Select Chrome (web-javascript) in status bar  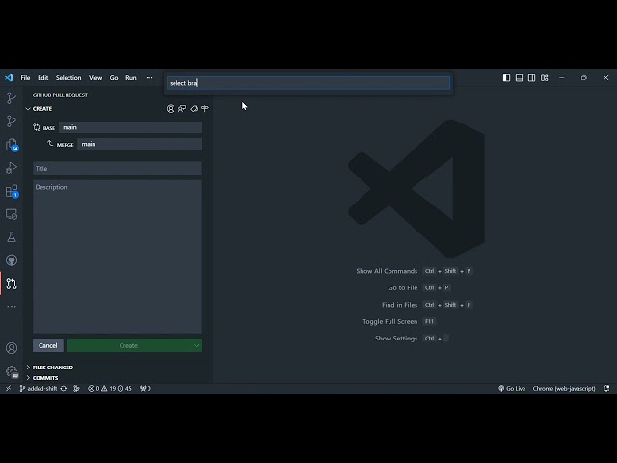coord(564,388)
